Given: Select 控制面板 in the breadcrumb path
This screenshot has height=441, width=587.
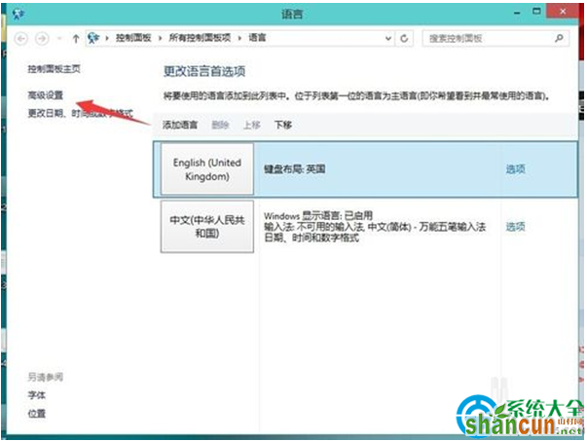Looking at the screenshot, I should (x=133, y=38).
